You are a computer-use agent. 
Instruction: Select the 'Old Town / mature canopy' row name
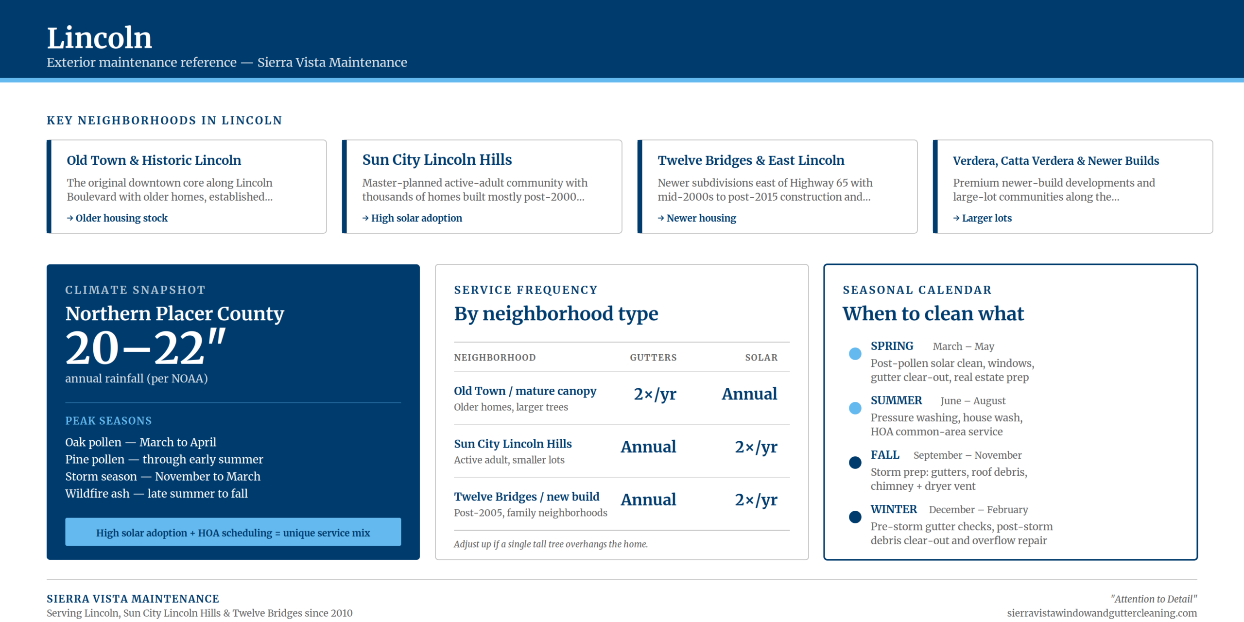525,391
